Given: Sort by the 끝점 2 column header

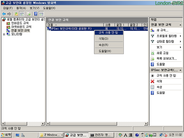Looking at the screenshot, I should click(135, 25).
